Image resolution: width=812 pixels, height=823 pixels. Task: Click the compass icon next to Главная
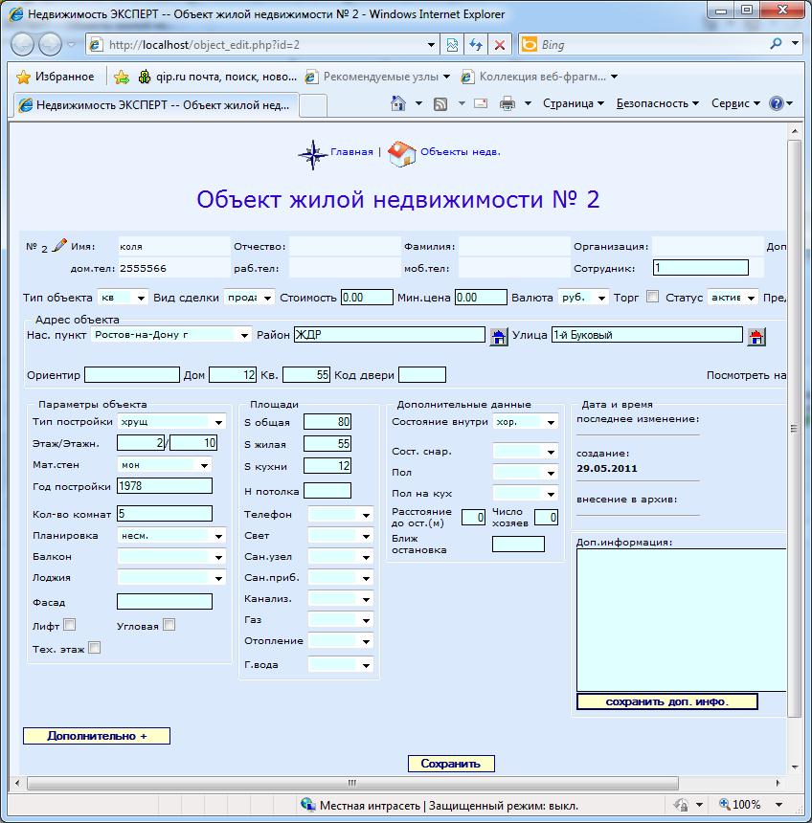coord(313,154)
